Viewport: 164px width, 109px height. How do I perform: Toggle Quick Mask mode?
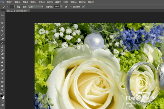coord(2,101)
